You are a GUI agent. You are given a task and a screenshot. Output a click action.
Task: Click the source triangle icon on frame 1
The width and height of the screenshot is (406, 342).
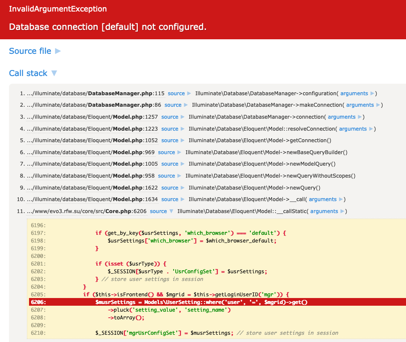(x=189, y=93)
